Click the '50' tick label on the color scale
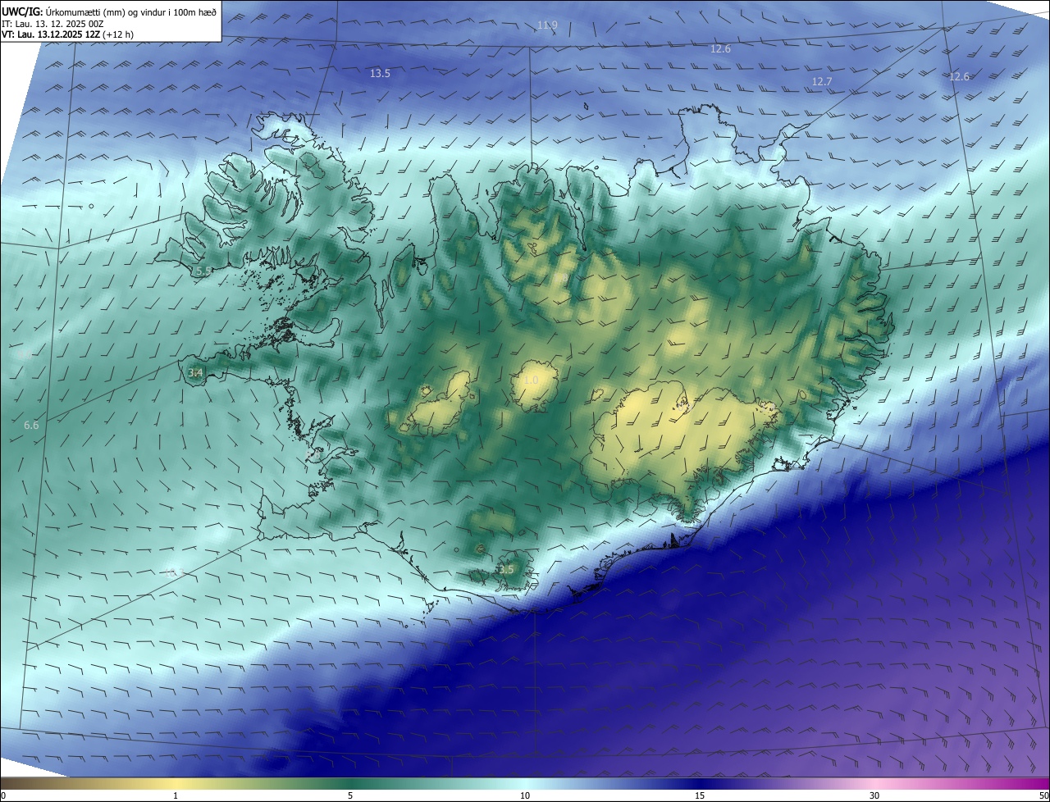 1043,796
